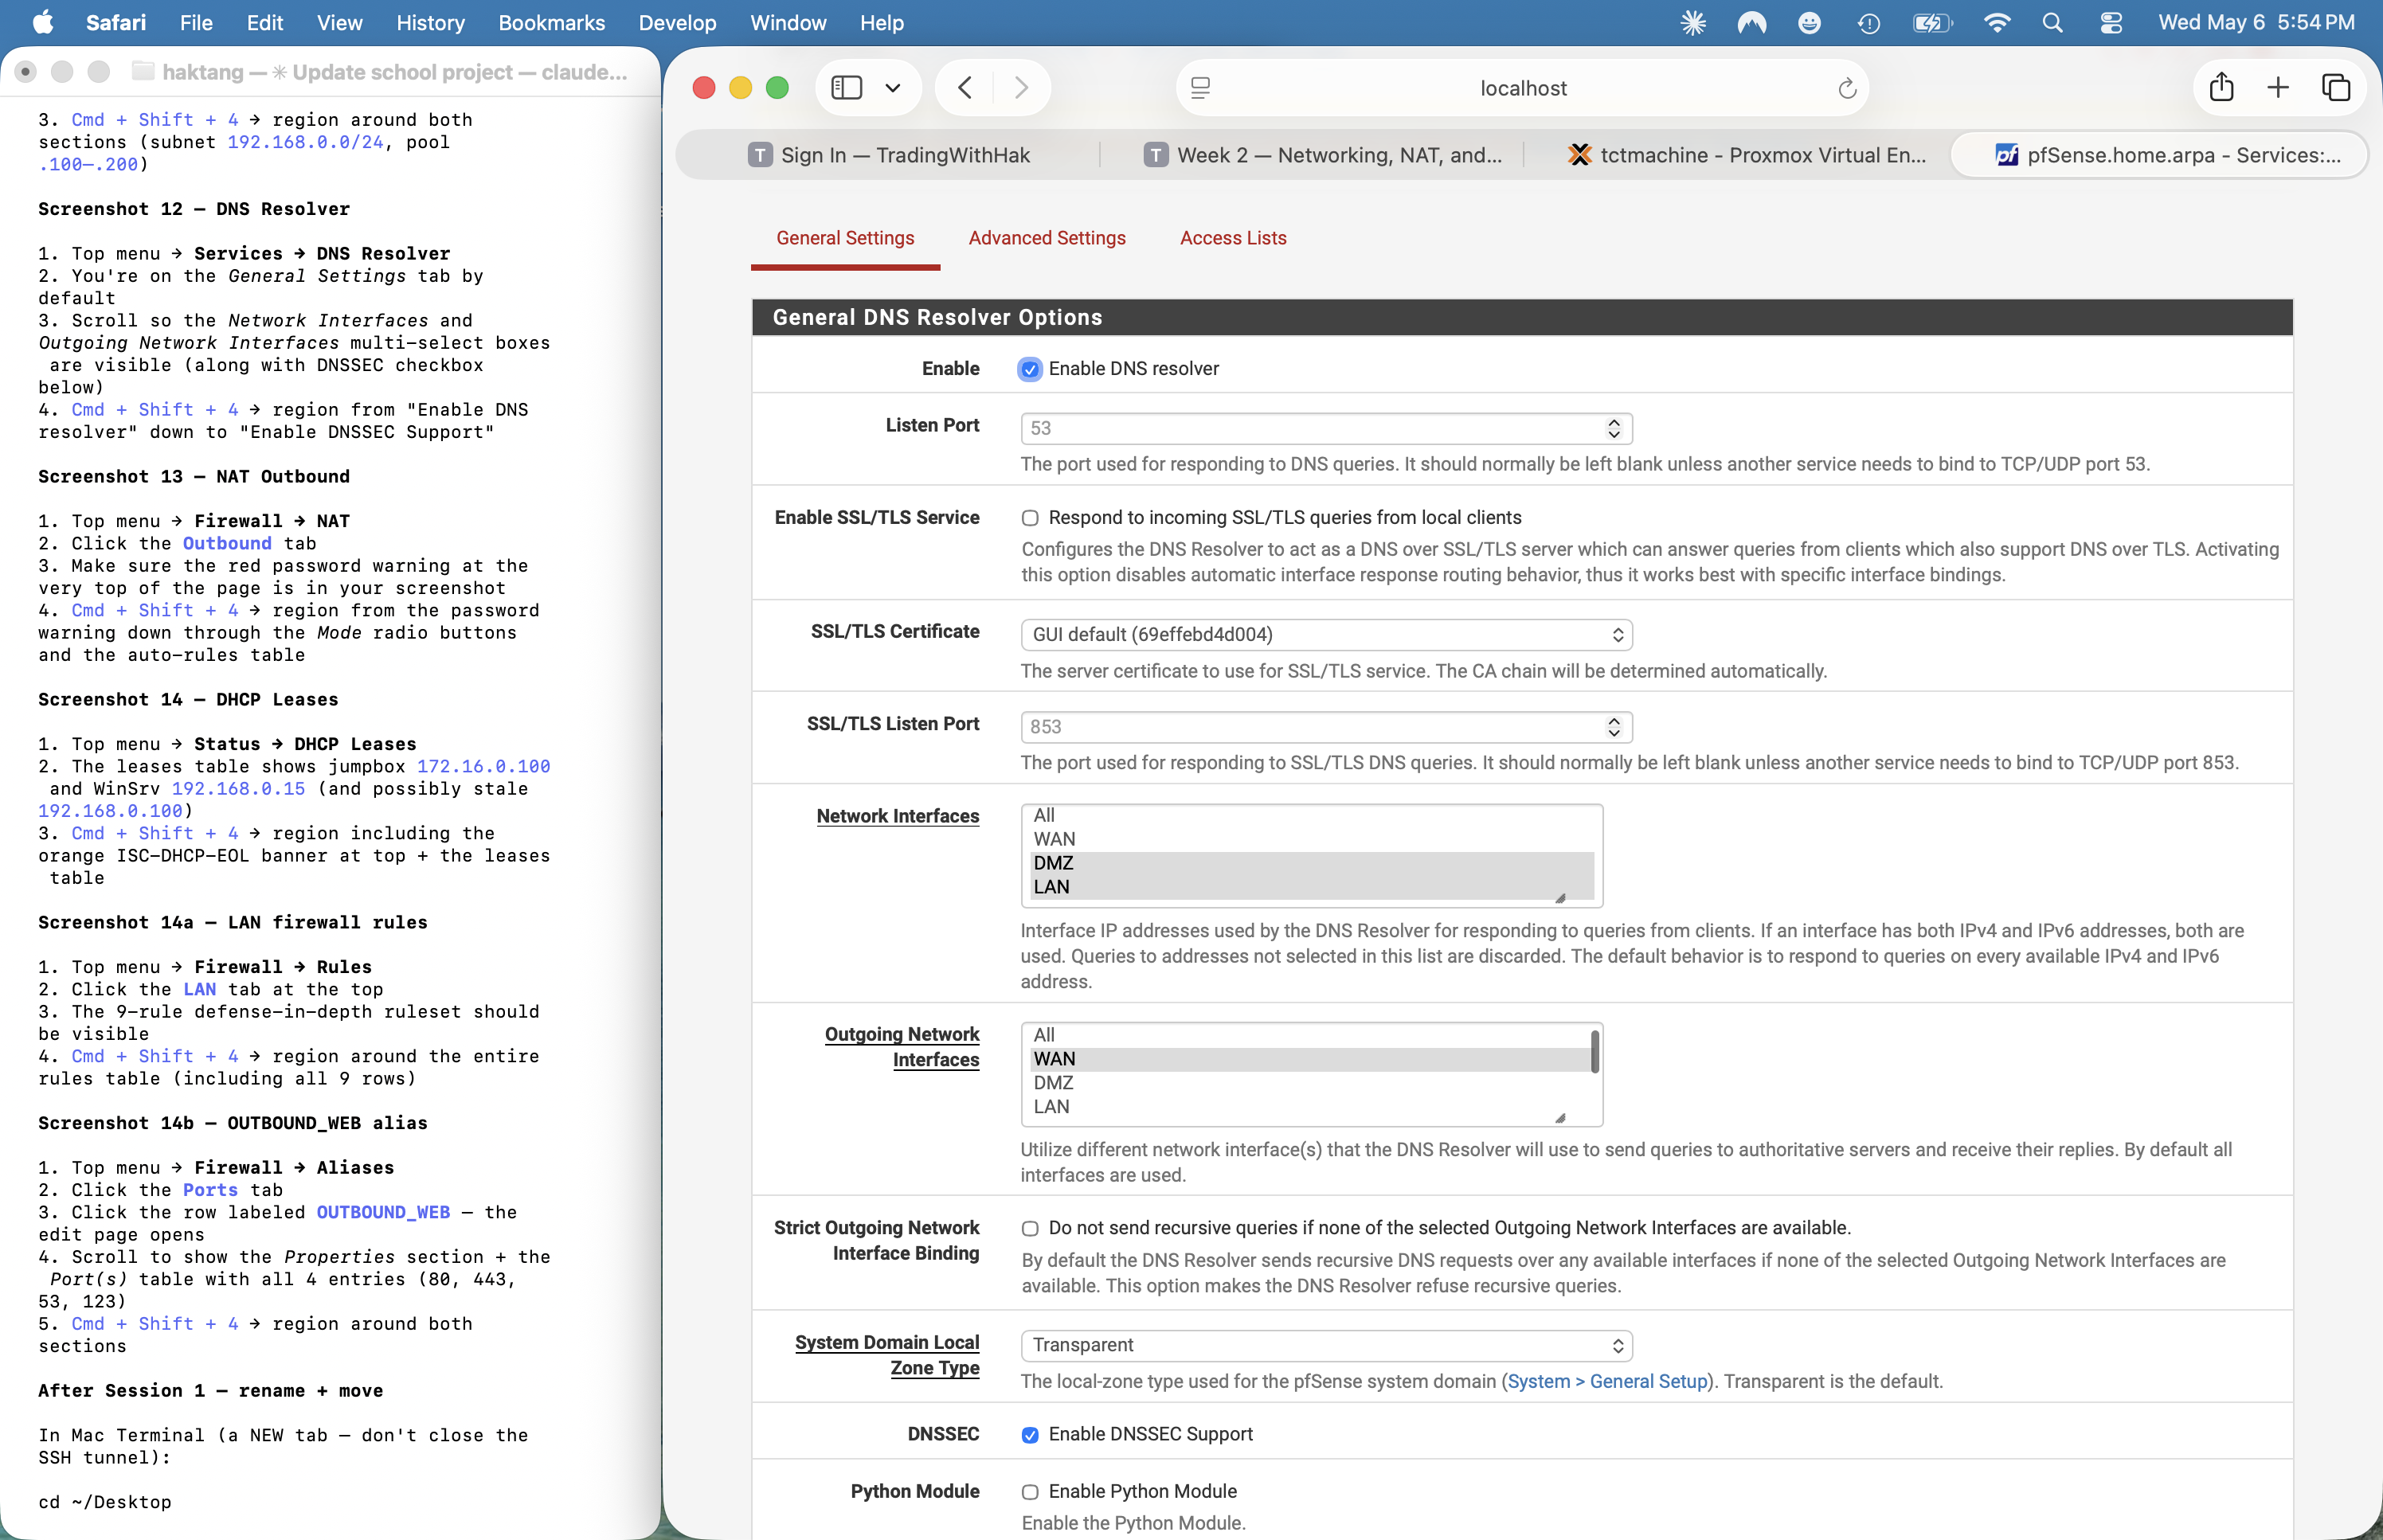Click the Outbound link in haktang window
Image resolution: width=2383 pixels, height=1540 pixels.
pyautogui.click(x=227, y=543)
